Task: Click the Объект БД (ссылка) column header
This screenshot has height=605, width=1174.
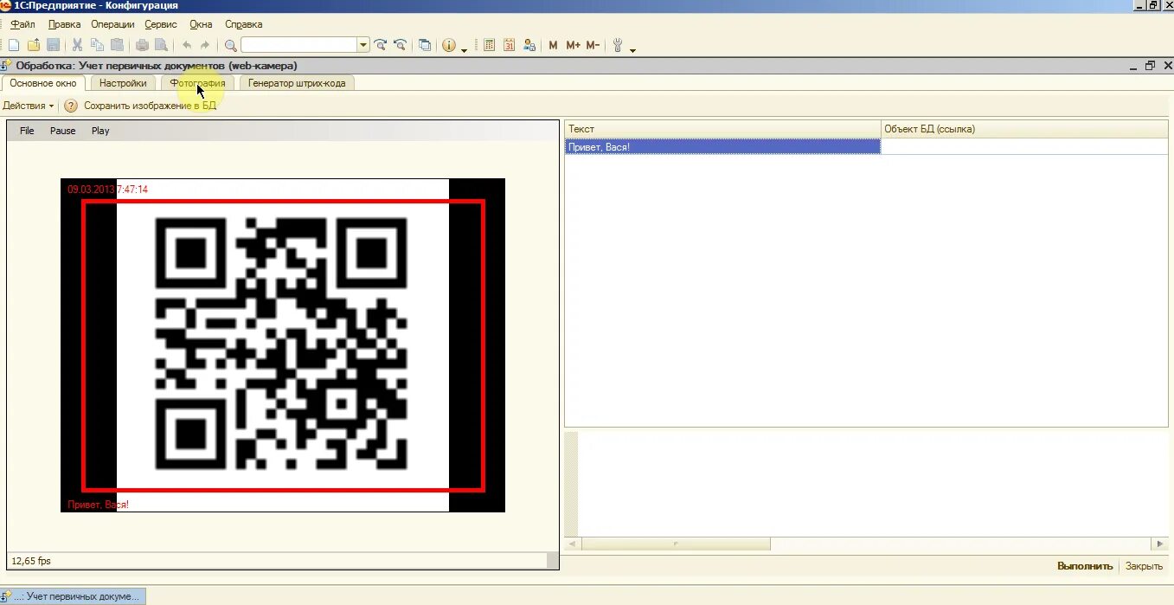Action: tap(1024, 129)
